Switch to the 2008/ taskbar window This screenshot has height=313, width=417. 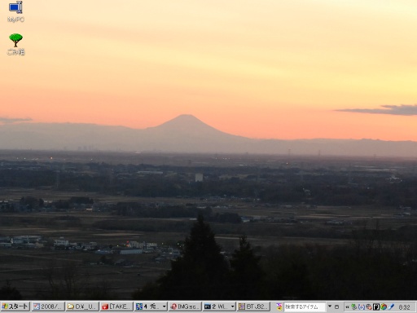[x=48, y=306]
